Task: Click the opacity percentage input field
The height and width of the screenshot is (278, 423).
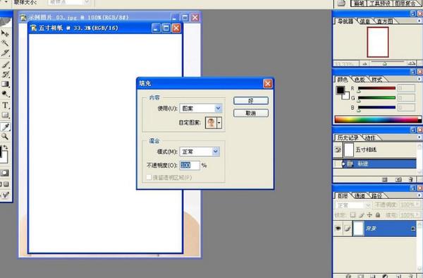Action: [190, 165]
